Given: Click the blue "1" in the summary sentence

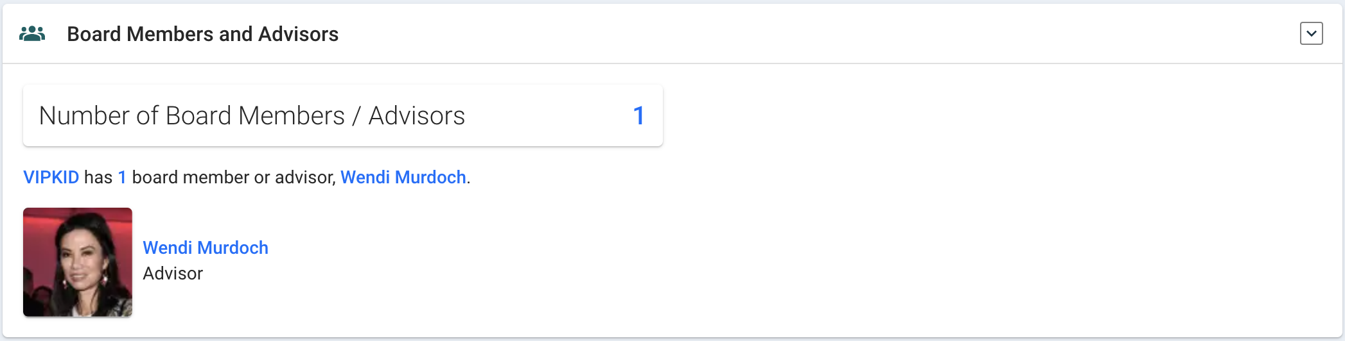Looking at the screenshot, I should [122, 178].
